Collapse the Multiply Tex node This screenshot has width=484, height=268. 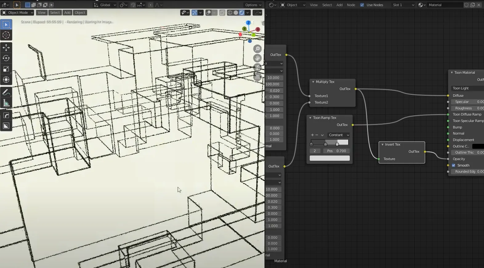pyautogui.click(x=313, y=82)
